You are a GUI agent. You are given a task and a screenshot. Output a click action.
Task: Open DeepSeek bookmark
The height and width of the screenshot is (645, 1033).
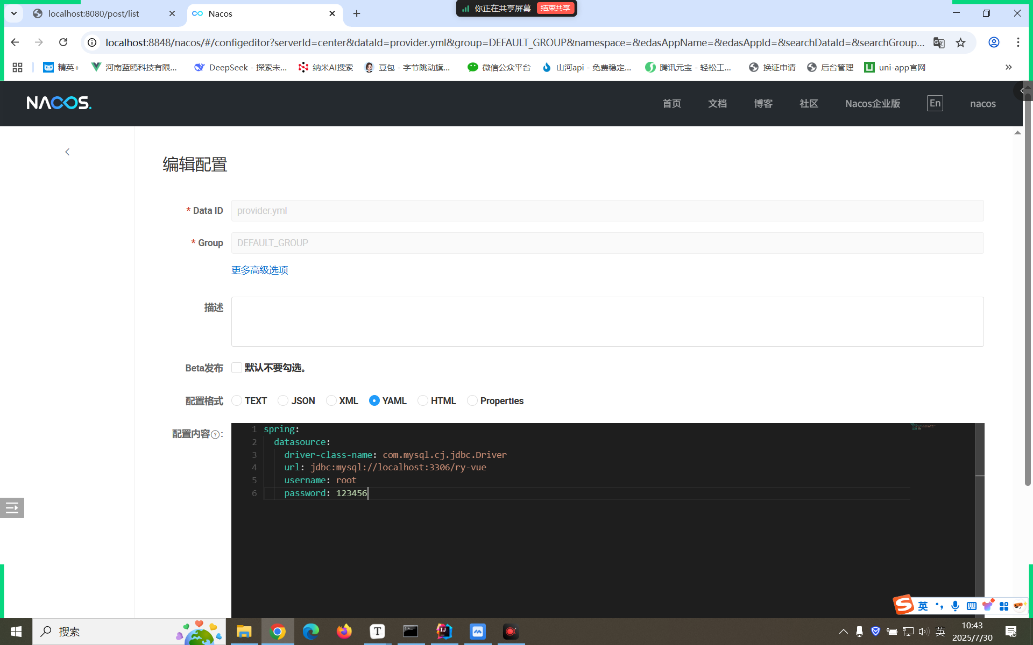click(x=240, y=67)
